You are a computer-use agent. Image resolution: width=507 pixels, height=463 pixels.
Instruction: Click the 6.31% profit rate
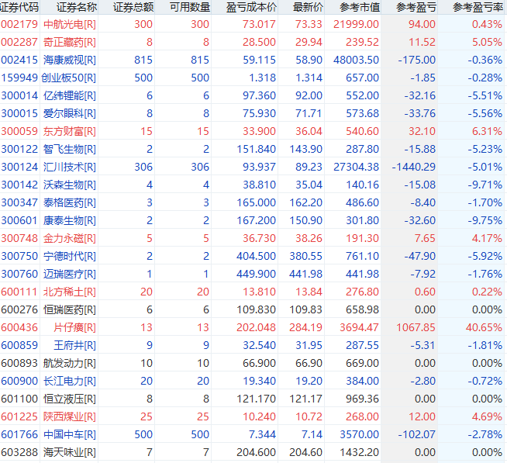coord(487,131)
